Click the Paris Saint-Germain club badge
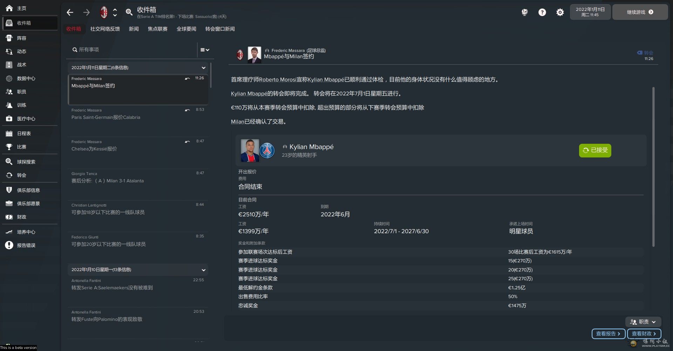 (x=267, y=150)
